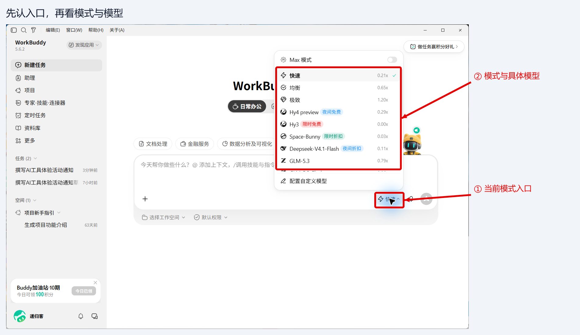Select the 日常办公 tab
Viewport: 580px width, 335px height.
pos(247,106)
